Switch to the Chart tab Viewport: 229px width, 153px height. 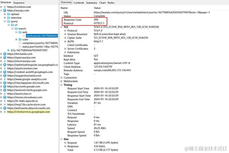(102, 3)
